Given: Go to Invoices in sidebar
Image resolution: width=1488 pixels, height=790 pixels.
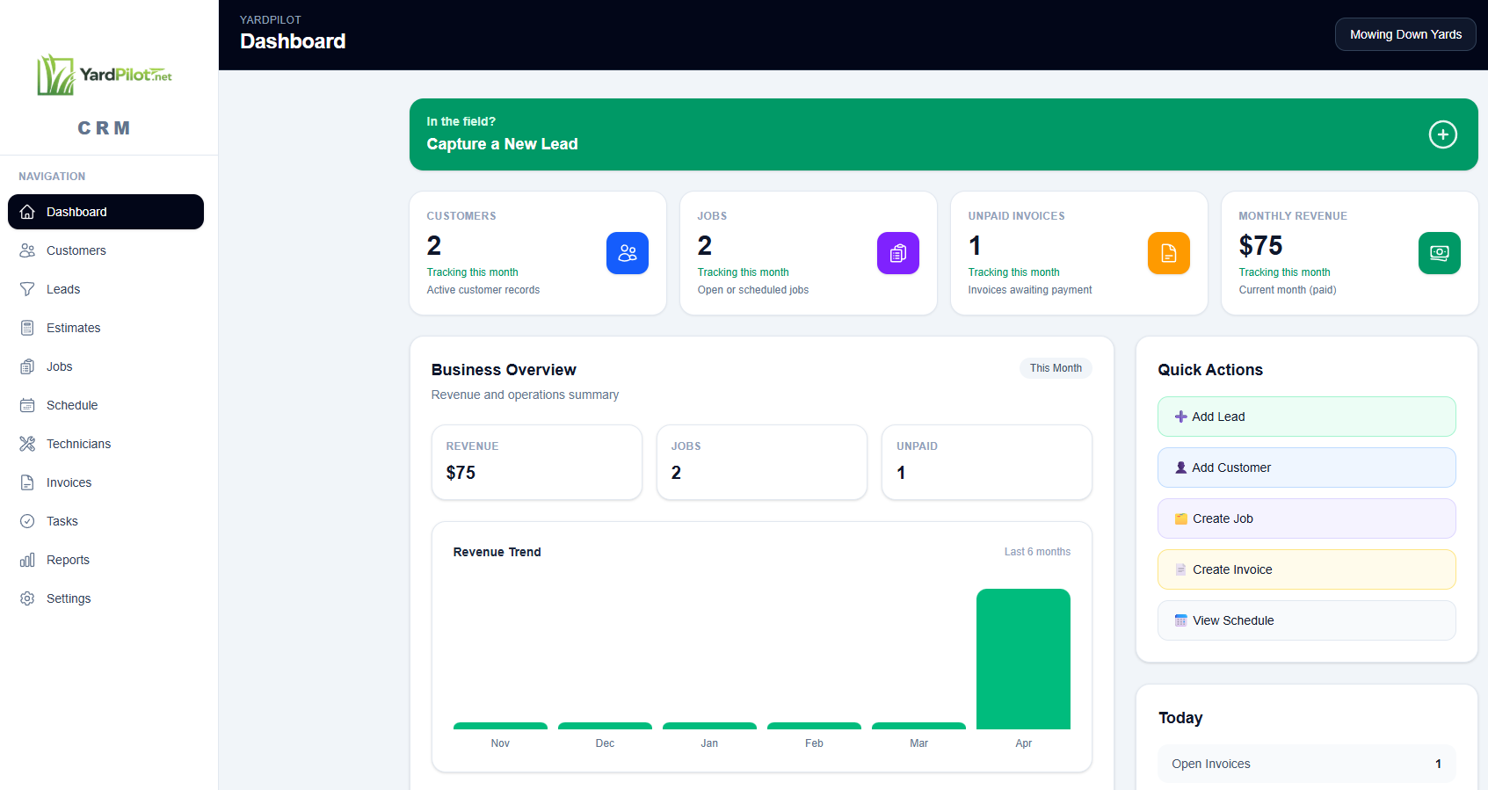Looking at the screenshot, I should (105, 482).
